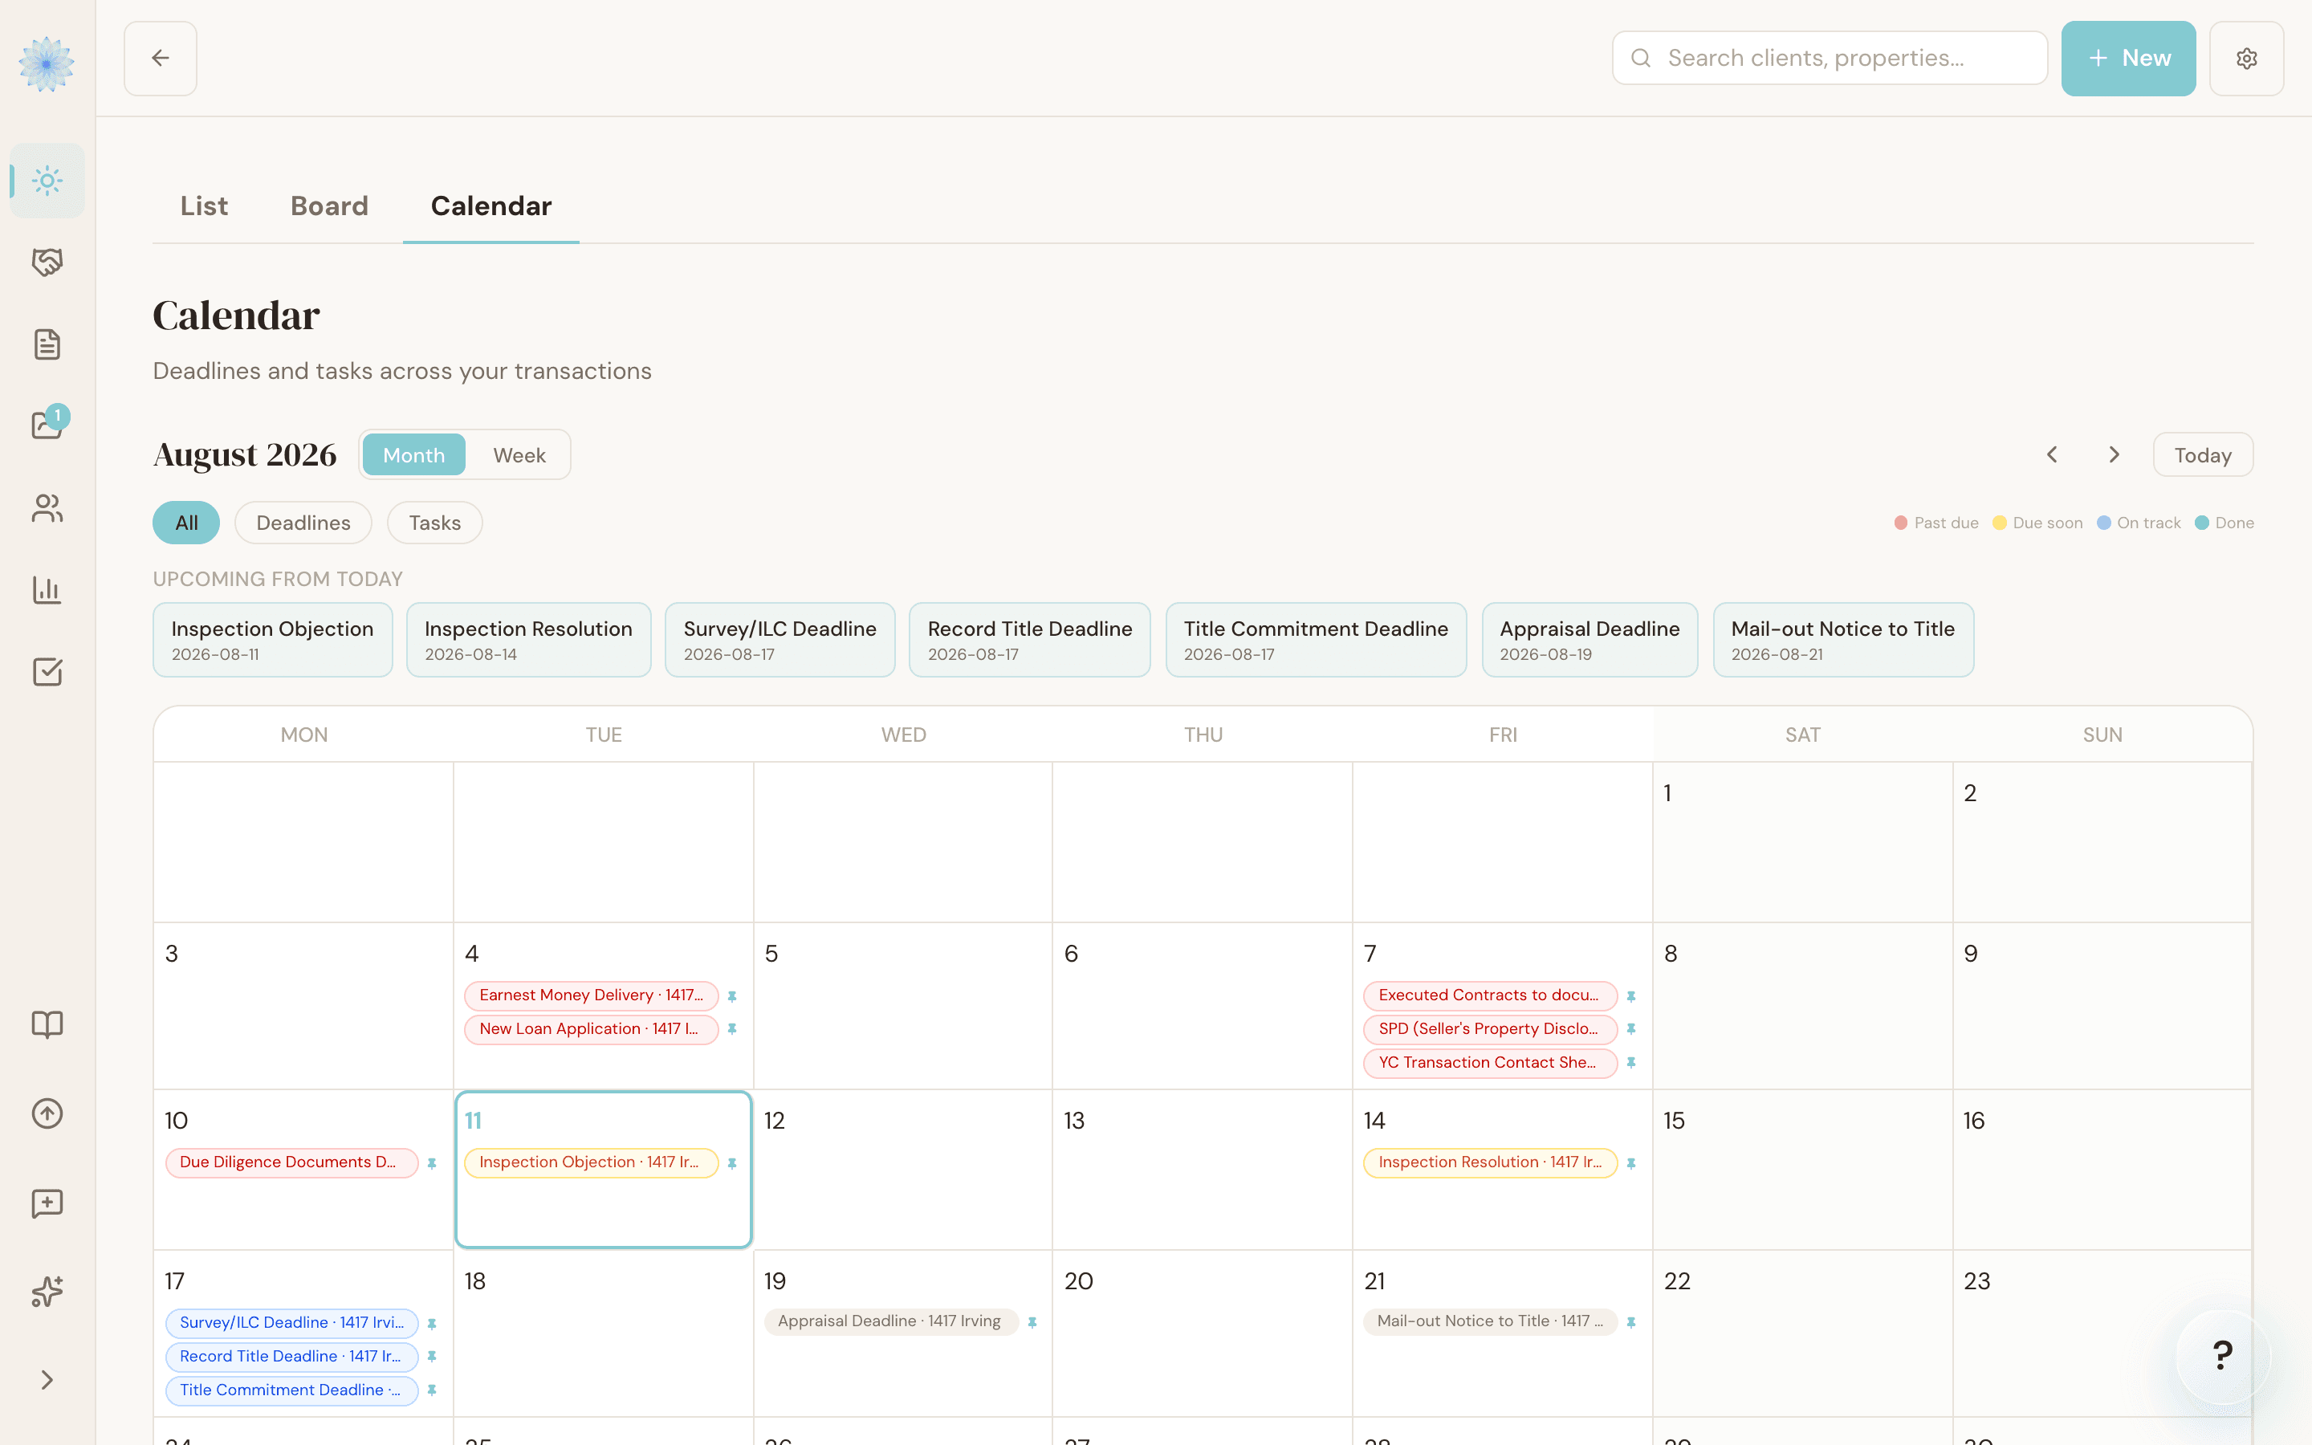Viewport: 2312px width, 1445px height.
Task: Open upcoming Appraisal Deadline card
Action: [x=1589, y=639]
